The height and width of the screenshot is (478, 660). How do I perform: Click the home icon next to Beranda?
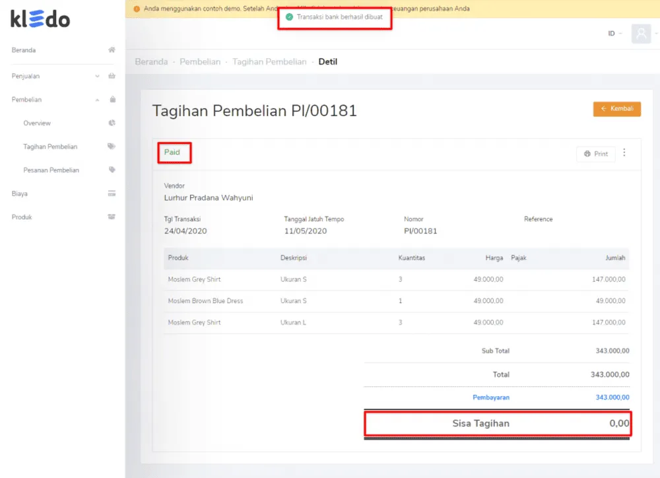pyautogui.click(x=112, y=50)
